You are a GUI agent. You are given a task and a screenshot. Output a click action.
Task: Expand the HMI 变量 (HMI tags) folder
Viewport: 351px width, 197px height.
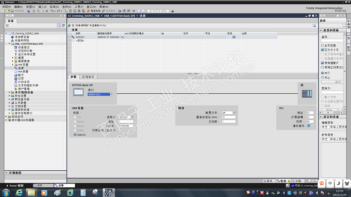pos(13,64)
